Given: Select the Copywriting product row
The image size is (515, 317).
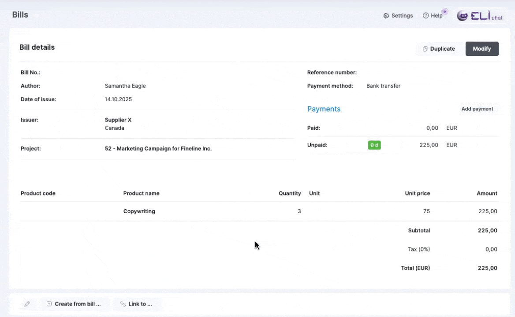Looking at the screenshot, I should click(139, 211).
